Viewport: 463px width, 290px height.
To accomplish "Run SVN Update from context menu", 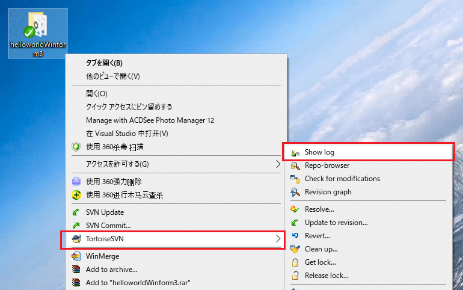I will tap(105, 212).
